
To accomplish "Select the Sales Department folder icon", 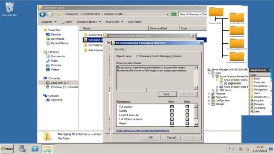I will (x=86, y=50).
